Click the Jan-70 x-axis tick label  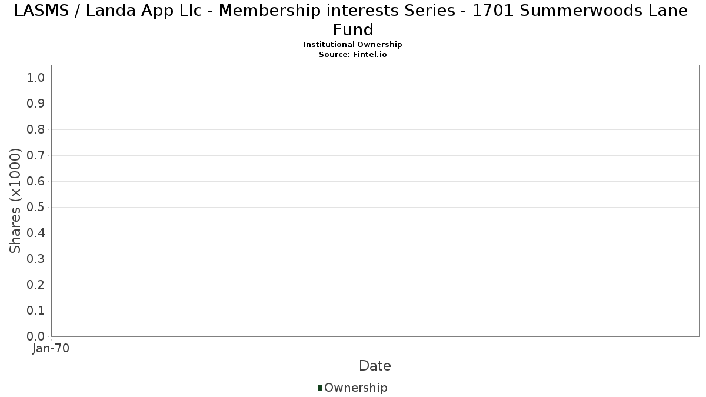tap(51, 349)
